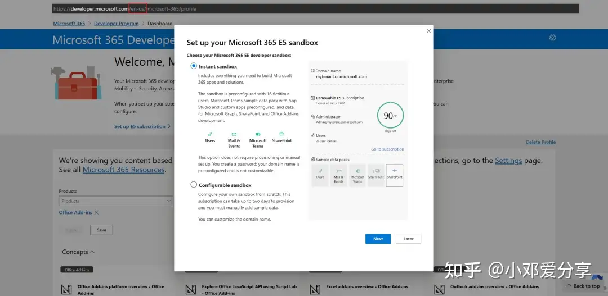608x296 pixels.
Task: Open the Microsoft 365 breadcrumb link
Action: point(69,24)
